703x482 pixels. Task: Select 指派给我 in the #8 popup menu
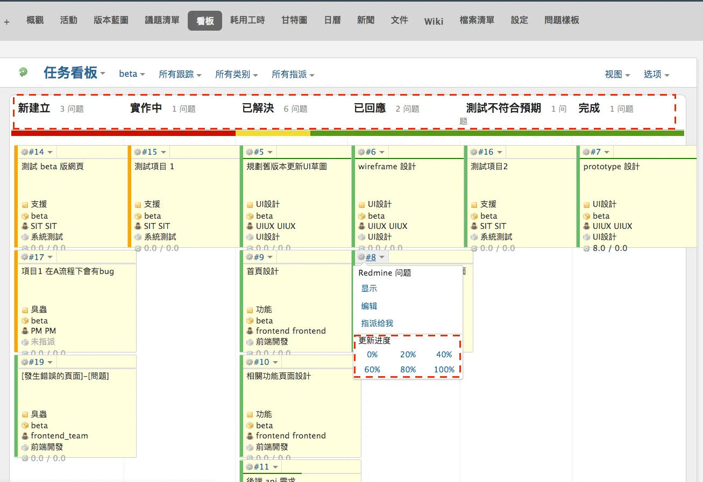point(377,323)
